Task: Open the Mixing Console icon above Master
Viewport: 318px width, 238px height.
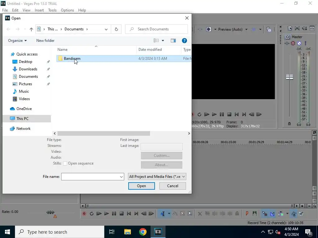Action: 312,28
